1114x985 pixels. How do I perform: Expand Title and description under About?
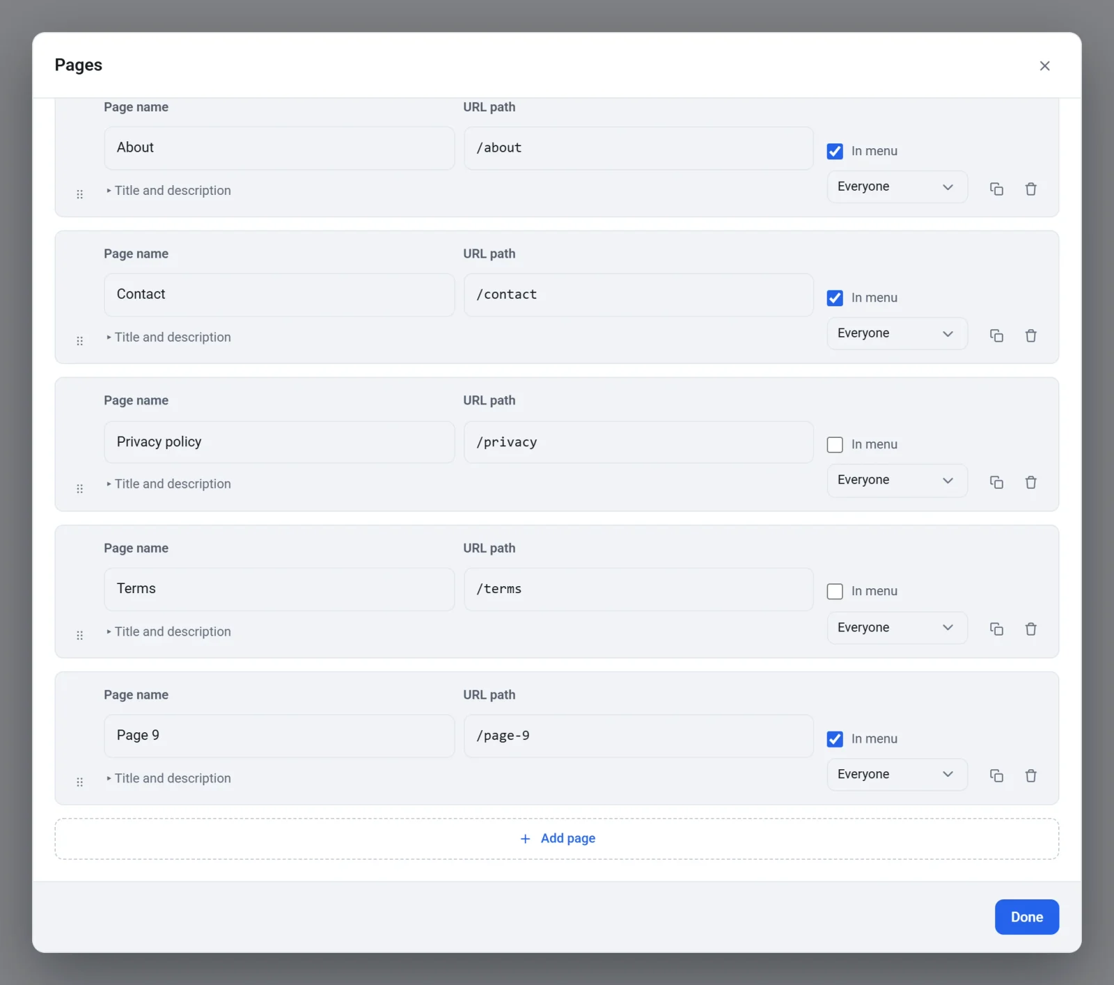[168, 191]
